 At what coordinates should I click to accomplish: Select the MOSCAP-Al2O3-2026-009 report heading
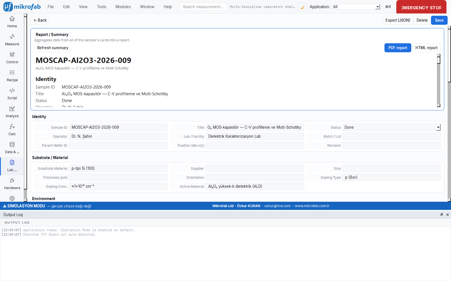tap(83, 60)
